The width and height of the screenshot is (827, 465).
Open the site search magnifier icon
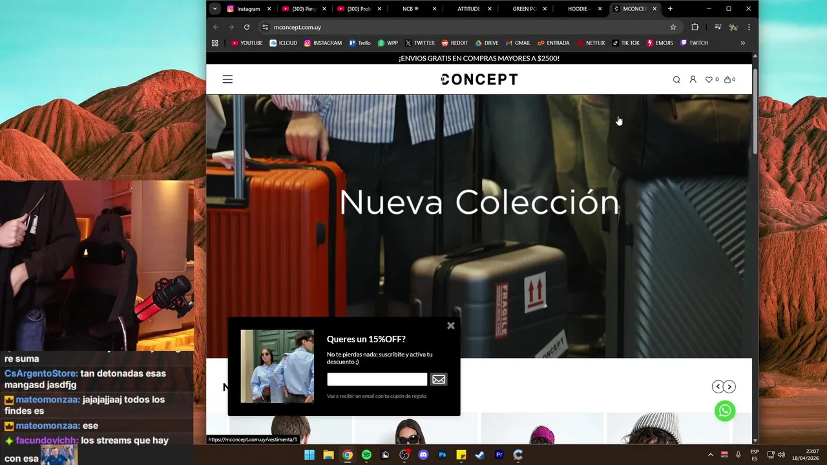coord(676,79)
